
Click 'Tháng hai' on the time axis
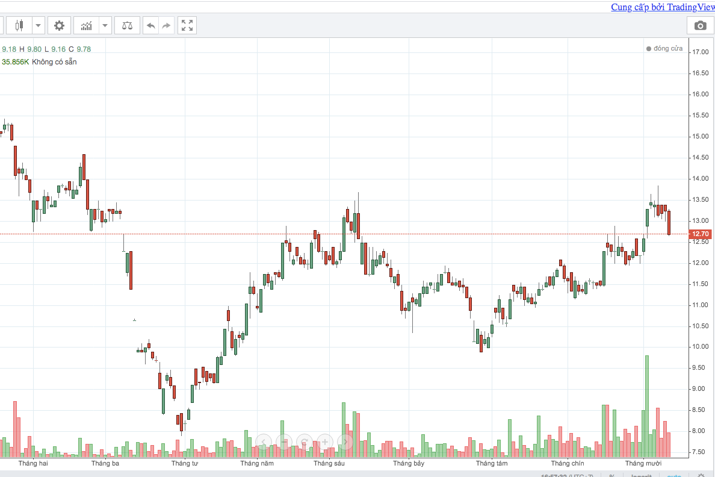(x=33, y=463)
